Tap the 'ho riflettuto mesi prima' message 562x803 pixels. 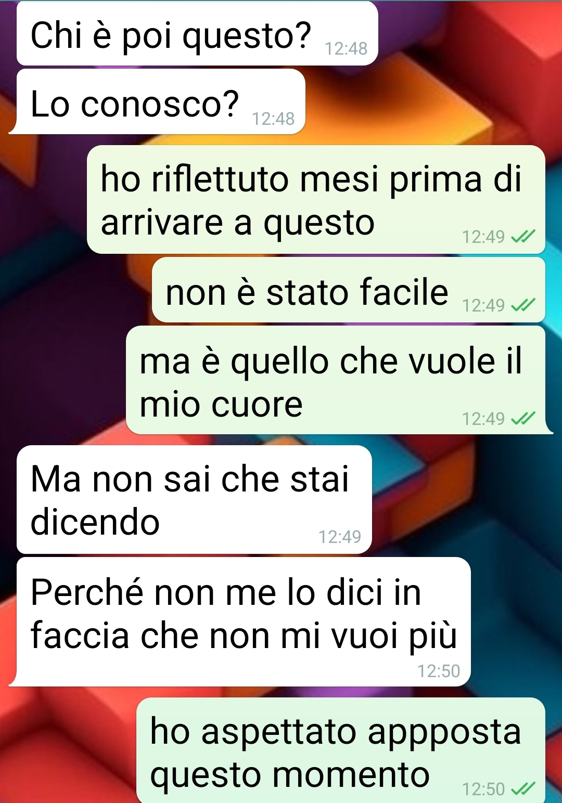[316, 200]
